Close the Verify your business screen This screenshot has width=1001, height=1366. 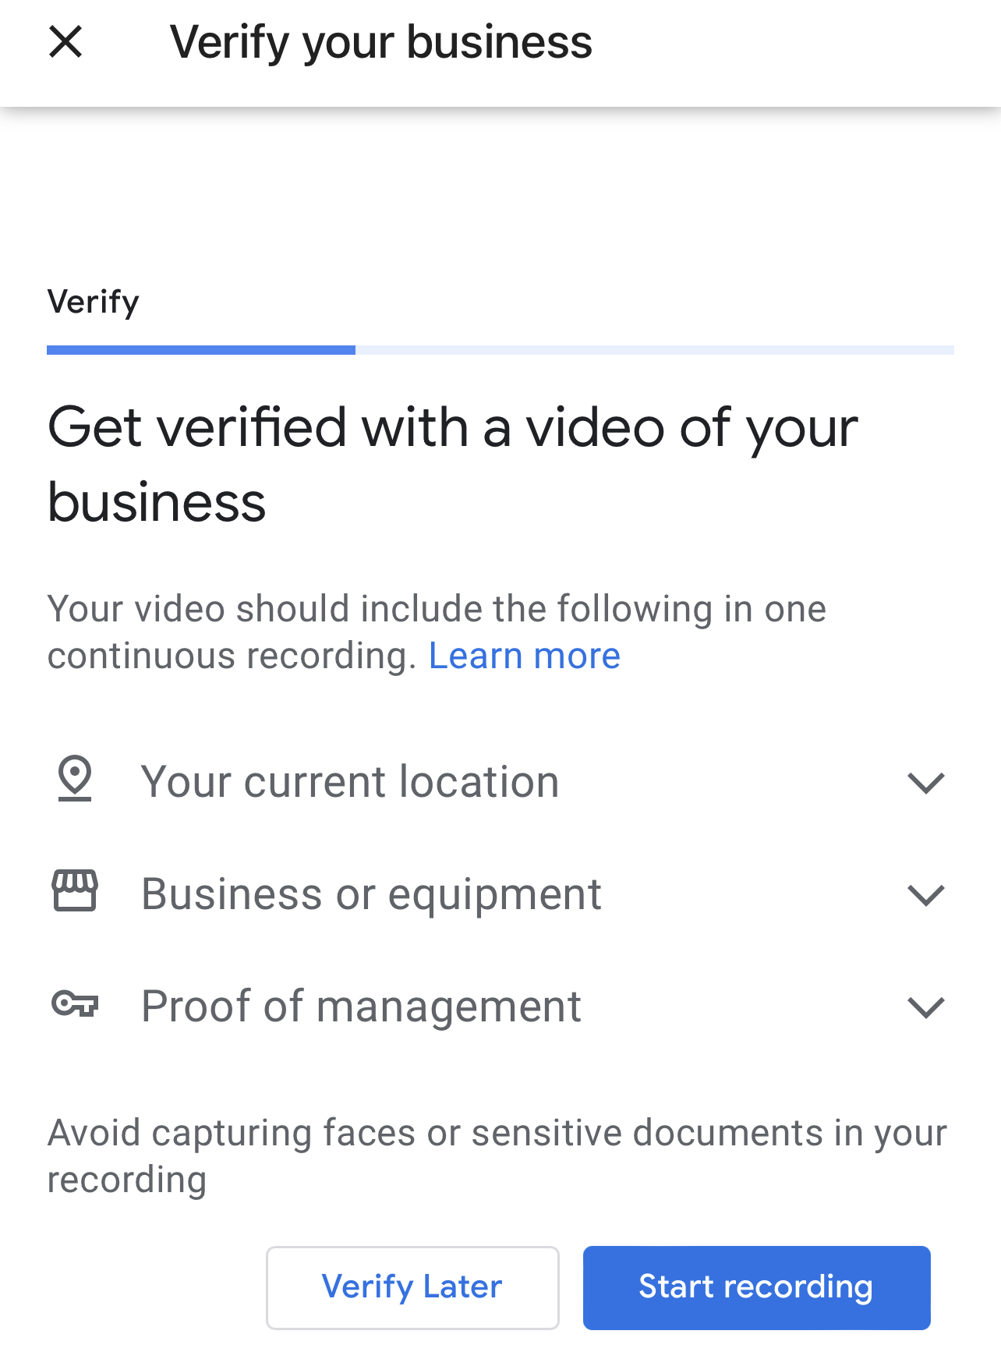click(x=65, y=41)
